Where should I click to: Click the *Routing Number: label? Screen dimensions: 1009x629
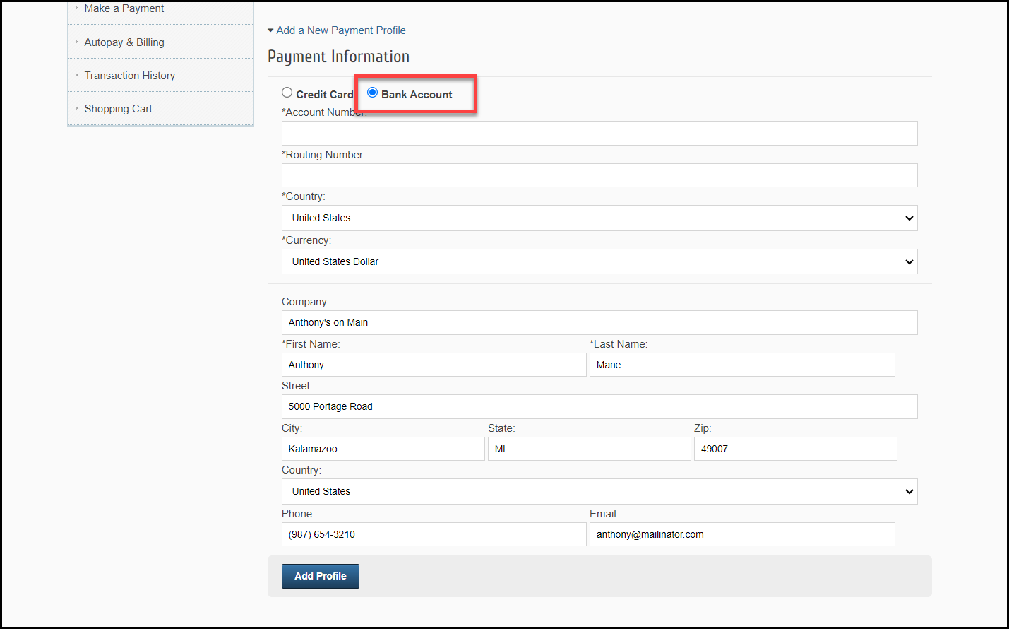[323, 155]
